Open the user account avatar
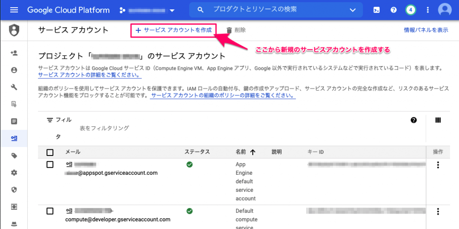The image size is (459, 229). click(445, 10)
